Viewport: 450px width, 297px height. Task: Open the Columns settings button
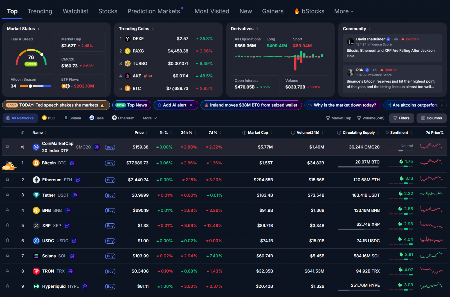point(431,118)
